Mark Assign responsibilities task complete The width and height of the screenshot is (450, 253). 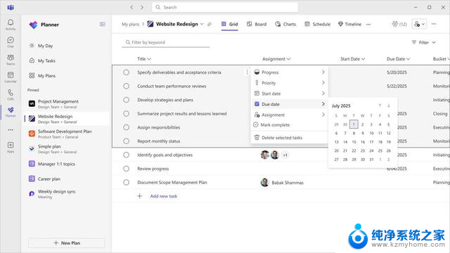[x=127, y=127]
